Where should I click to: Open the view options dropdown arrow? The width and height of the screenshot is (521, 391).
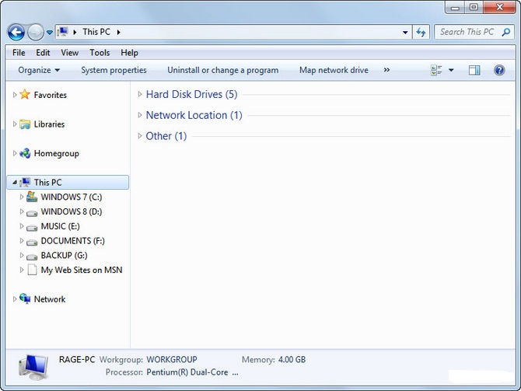(451, 70)
